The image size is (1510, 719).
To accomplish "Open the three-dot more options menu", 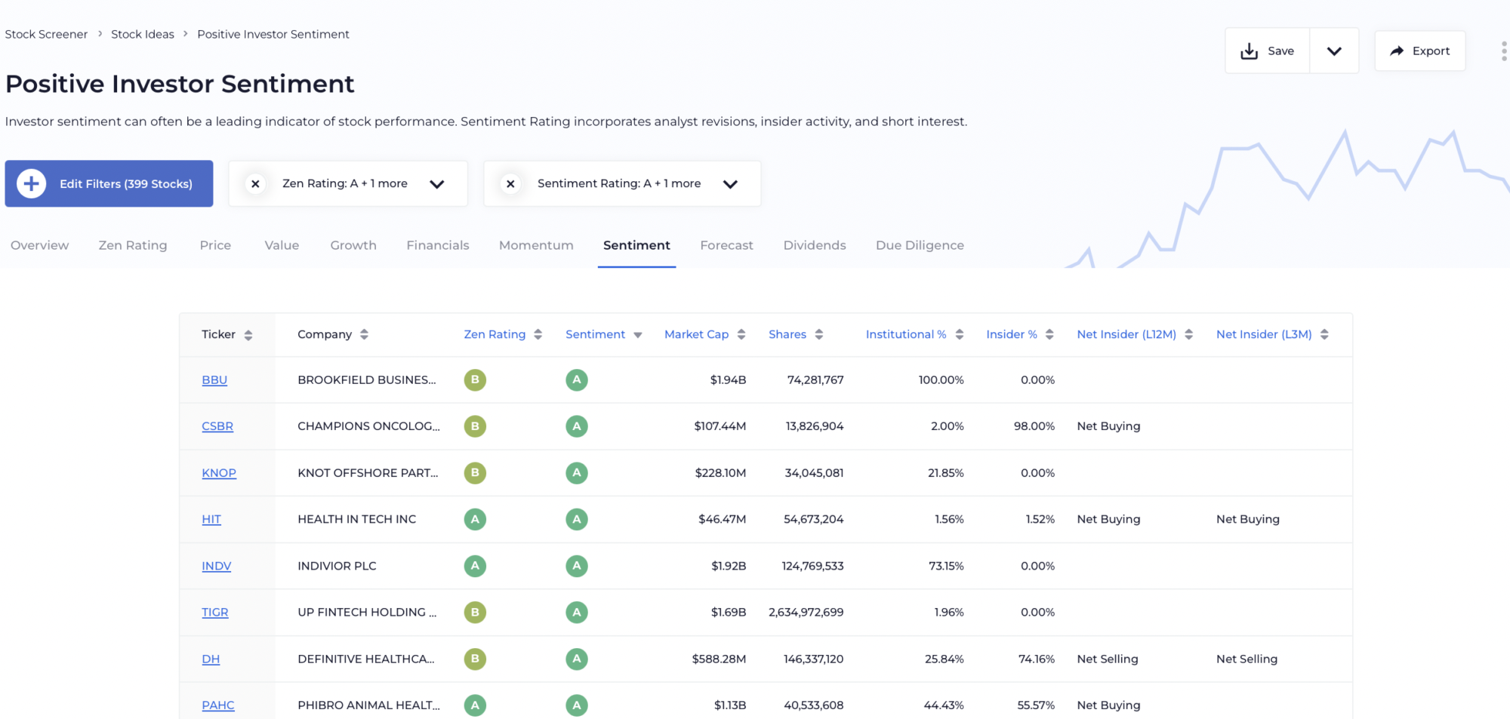I will pos(1504,51).
